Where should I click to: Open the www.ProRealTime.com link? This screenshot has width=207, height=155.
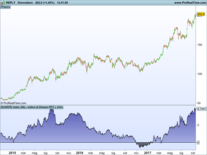tap(190, 3)
